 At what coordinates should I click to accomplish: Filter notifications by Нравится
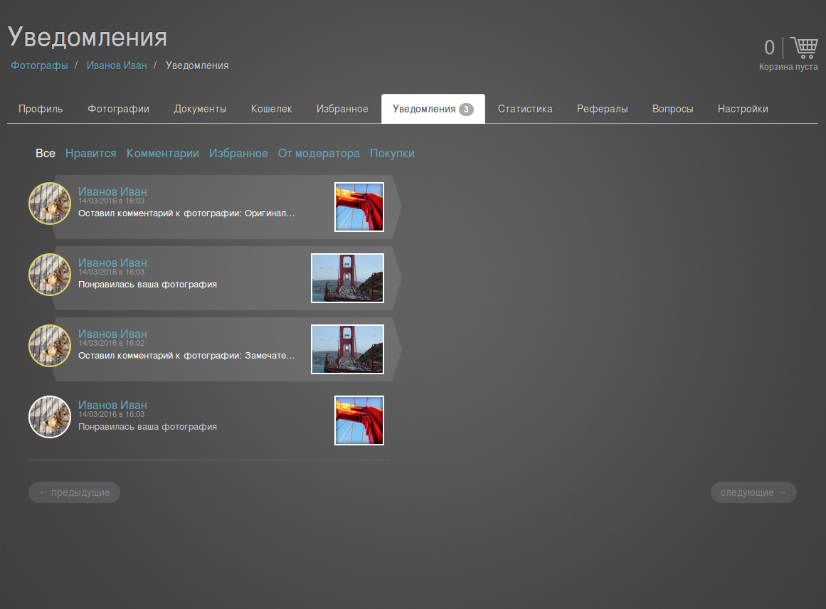pos(91,154)
